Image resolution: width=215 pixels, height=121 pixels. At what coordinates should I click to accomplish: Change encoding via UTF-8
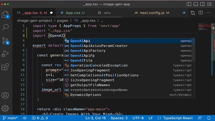coord(138,118)
